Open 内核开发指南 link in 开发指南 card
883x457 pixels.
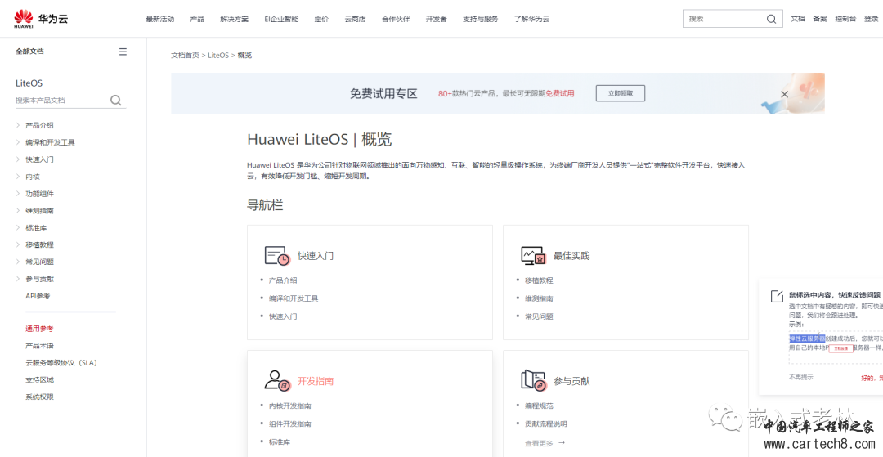coord(290,405)
